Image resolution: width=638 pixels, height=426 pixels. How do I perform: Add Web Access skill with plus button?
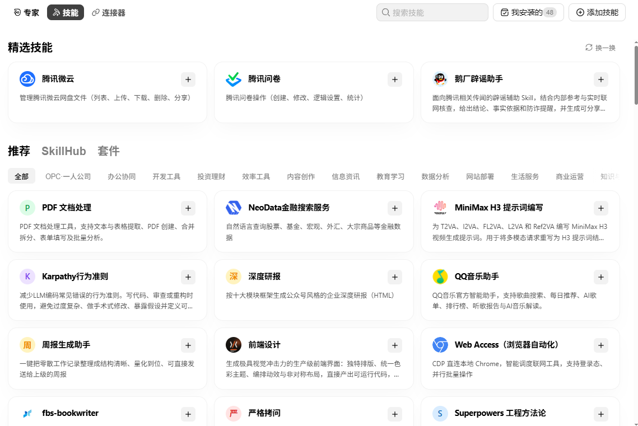click(x=601, y=345)
